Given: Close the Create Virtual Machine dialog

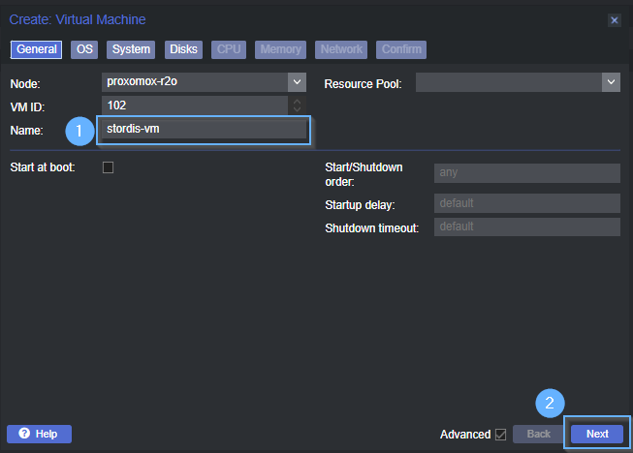Looking at the screenshot, I should coord(615,19).
